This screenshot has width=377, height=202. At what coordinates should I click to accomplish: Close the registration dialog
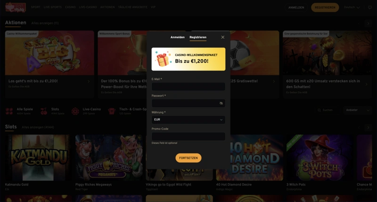coord(222,37)
